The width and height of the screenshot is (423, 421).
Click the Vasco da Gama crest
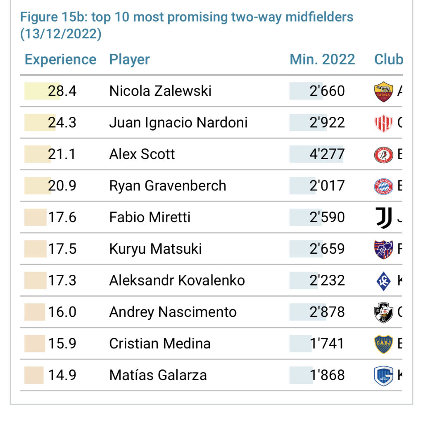coord(383,312)
